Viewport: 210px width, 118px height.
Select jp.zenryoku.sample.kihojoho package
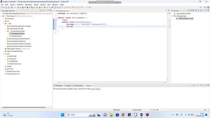pyautogui.click(x=19, y=39)
